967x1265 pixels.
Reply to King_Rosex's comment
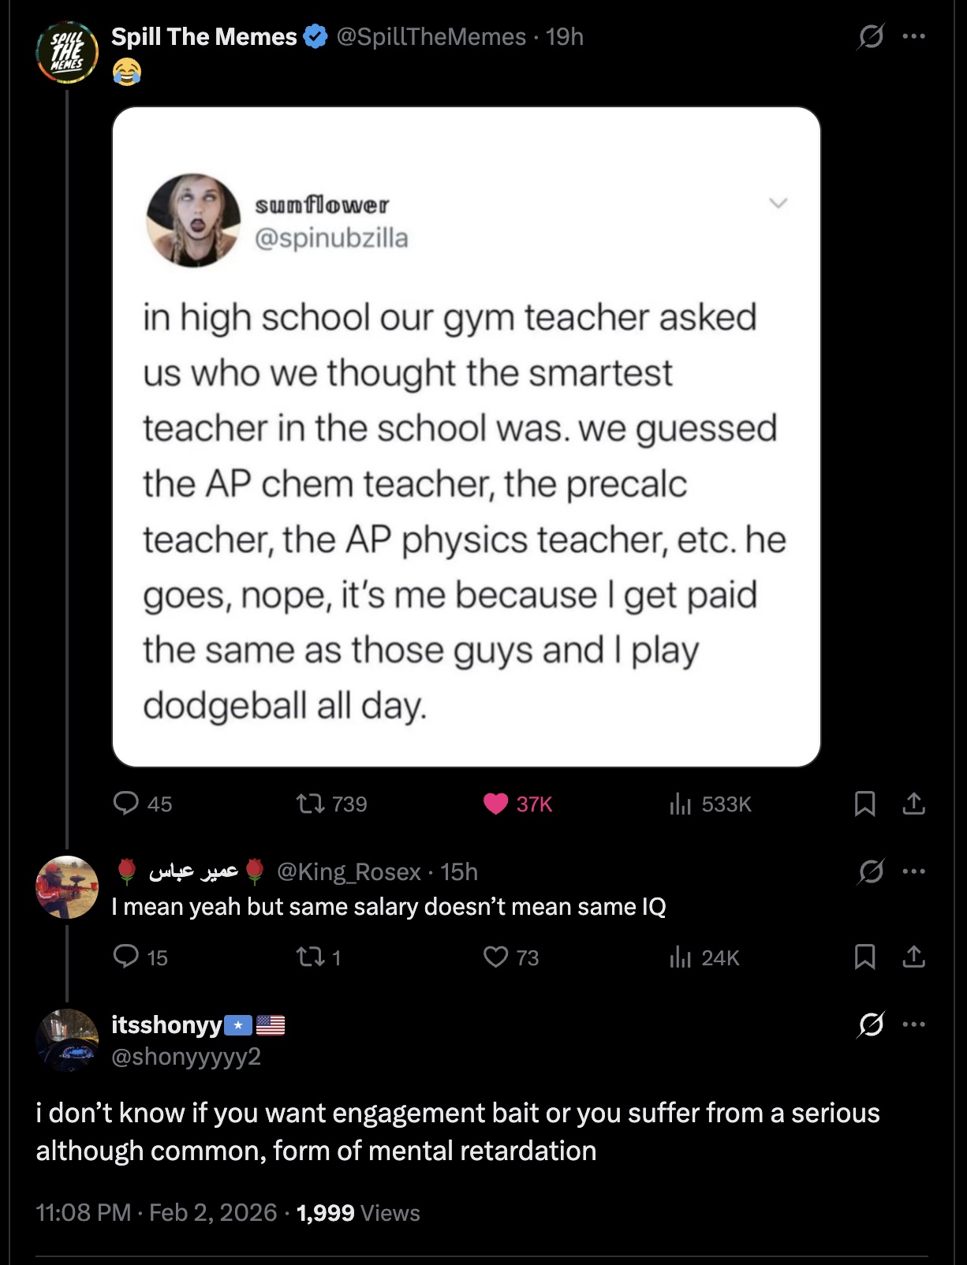[126, 957]
